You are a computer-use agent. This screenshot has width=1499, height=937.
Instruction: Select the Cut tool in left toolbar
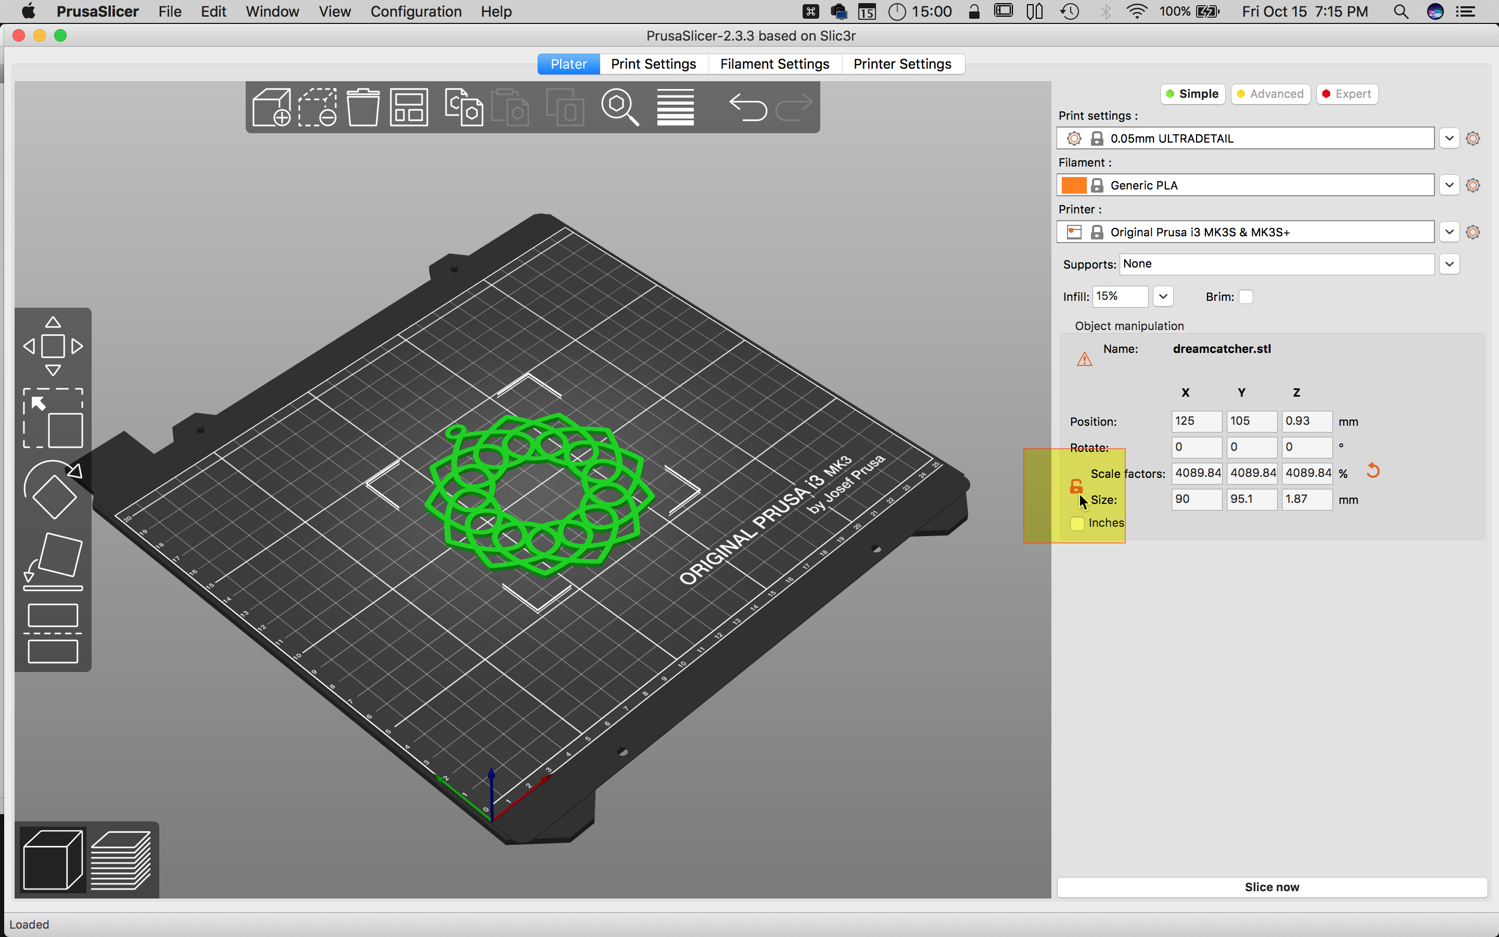tap(53, 634)
